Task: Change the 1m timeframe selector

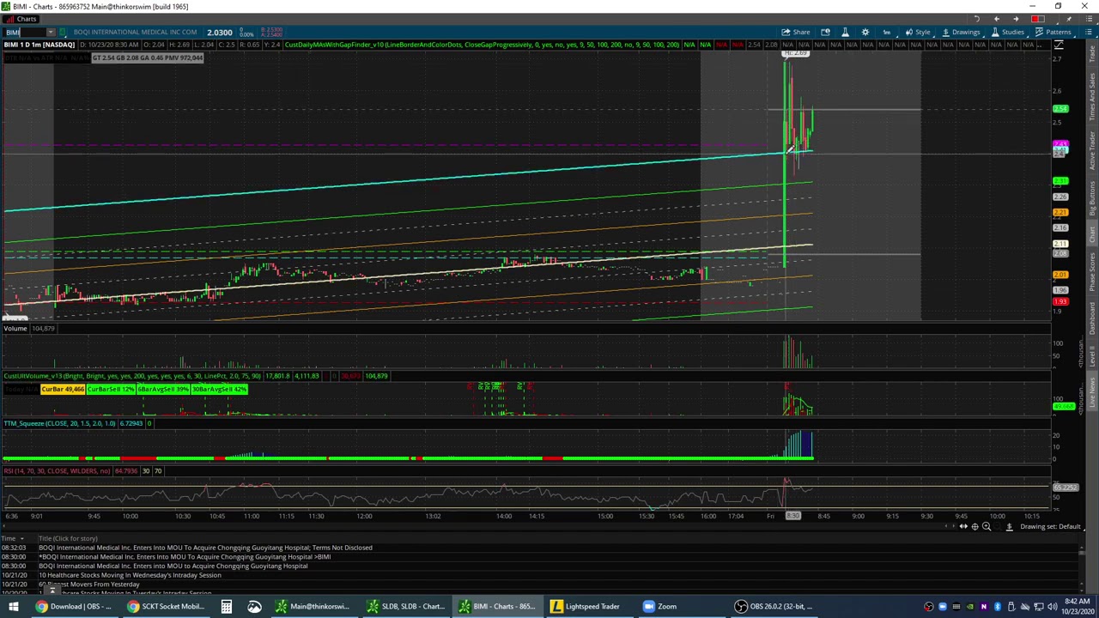Action: (886, 33)
